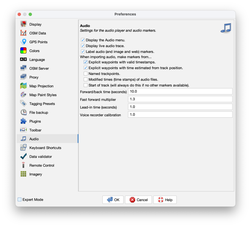Click the Data validator checkmark icon

tap(24, 156)
